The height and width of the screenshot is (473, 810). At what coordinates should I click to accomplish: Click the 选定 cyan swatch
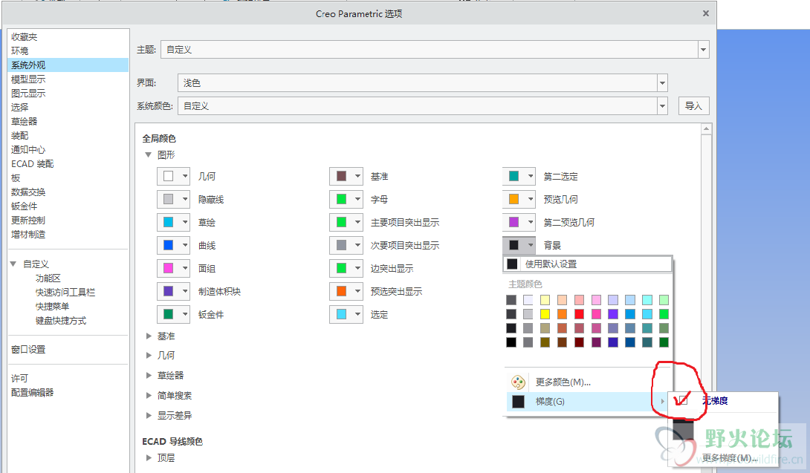[341, 314]
